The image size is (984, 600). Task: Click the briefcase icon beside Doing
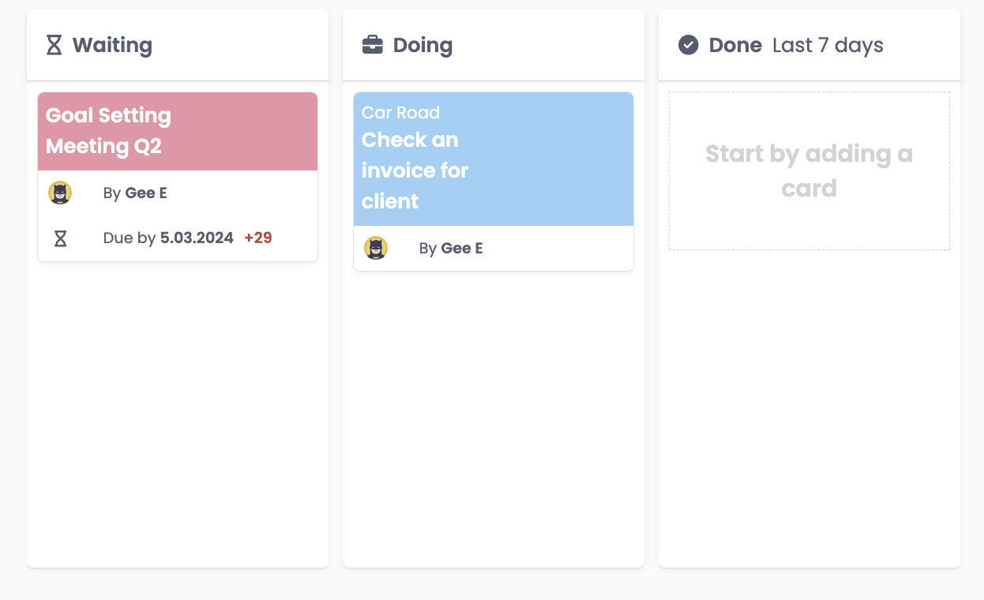[x=372, y=45]
